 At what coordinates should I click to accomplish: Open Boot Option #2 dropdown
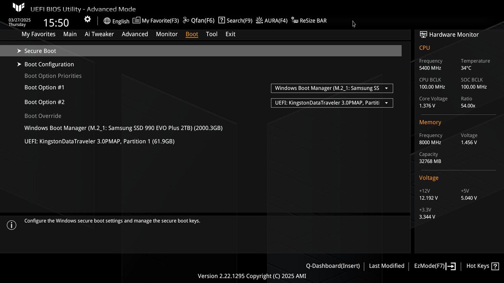point(332,103)
